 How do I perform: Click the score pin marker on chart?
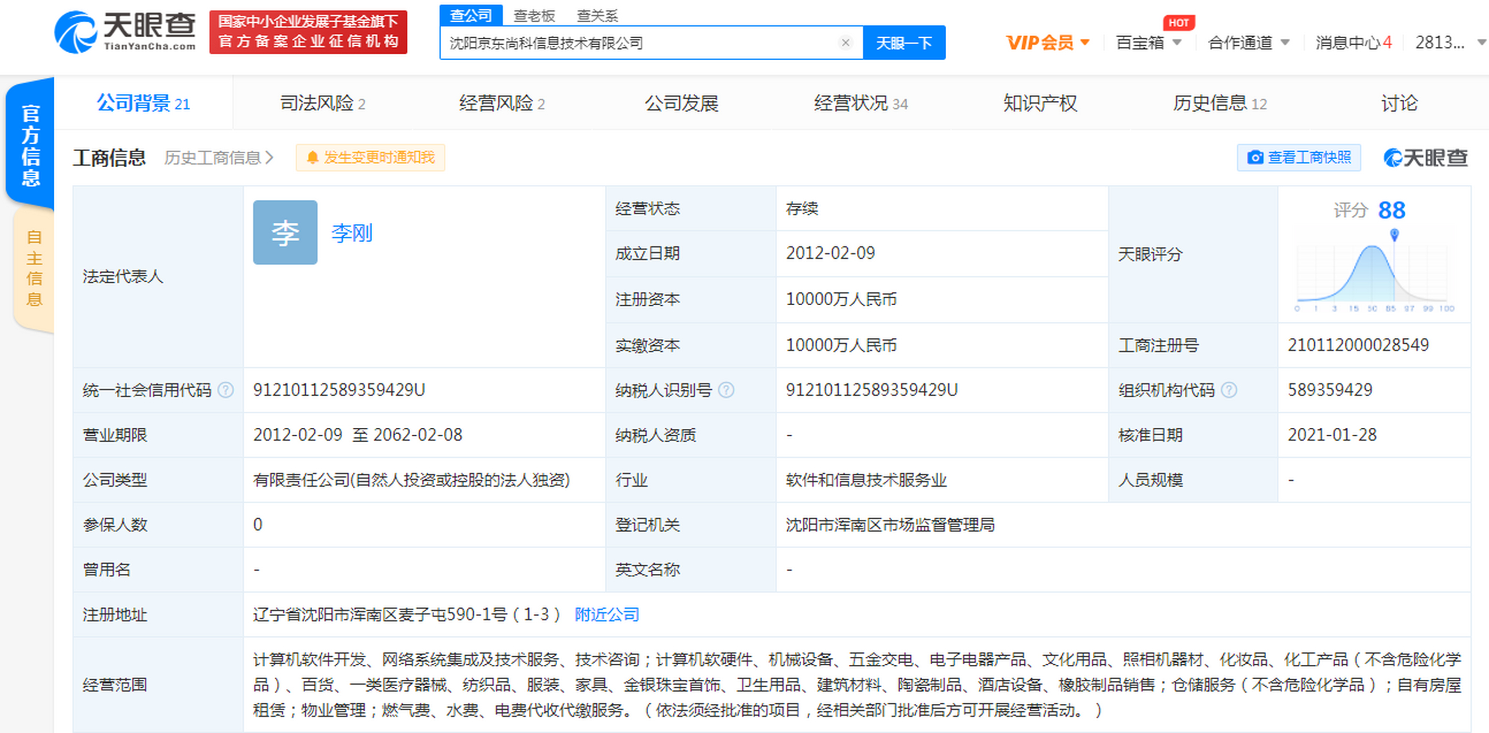(x=1394, y=235)
